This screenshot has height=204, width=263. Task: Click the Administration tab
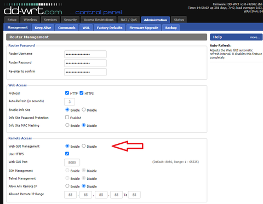pyautogui.click(x=156, y=20)
